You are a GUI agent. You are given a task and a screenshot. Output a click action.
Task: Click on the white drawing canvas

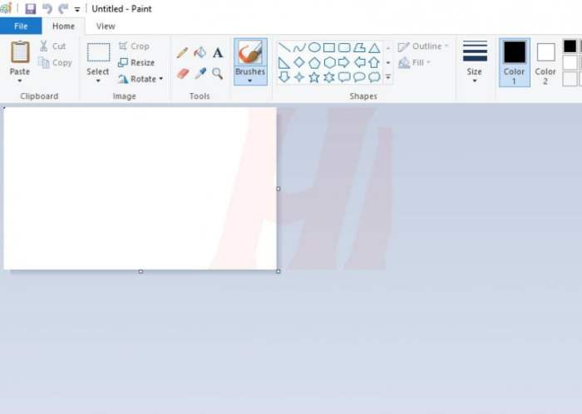[140, 188]
